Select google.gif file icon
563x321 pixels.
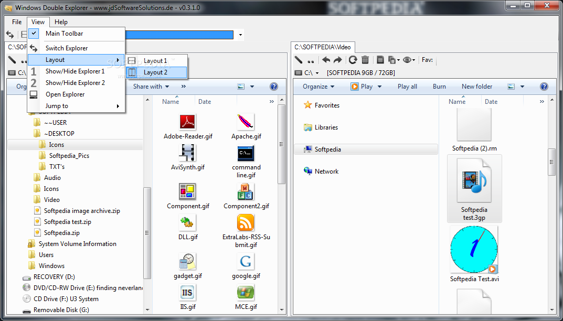(246, 261)
